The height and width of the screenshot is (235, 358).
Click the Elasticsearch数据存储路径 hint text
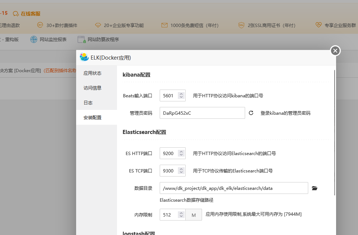tap(186, 200)
